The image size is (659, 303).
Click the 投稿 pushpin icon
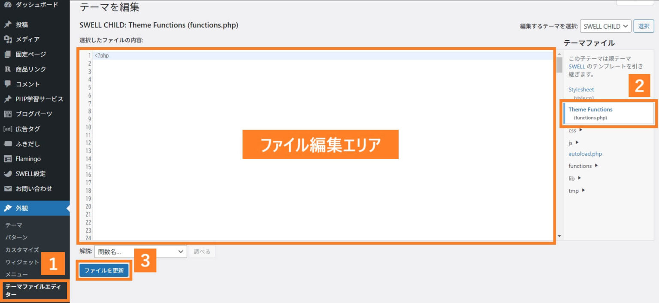[8, 24]
